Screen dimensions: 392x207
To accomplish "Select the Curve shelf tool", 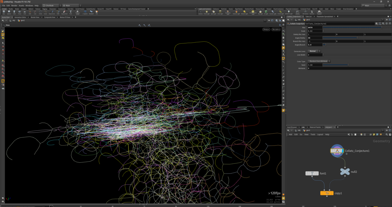I will pyautogui.click(x=46, y=12).
